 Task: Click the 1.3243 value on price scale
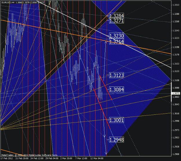pos(176,31)
